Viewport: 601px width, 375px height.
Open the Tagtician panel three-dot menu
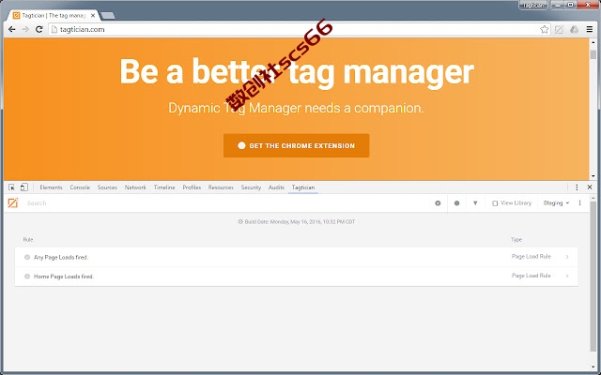579,202
